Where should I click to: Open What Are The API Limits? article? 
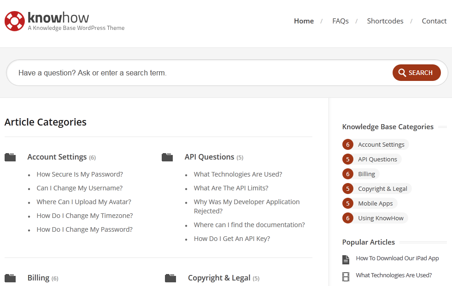pyautogui.click(x=231, y=188)
